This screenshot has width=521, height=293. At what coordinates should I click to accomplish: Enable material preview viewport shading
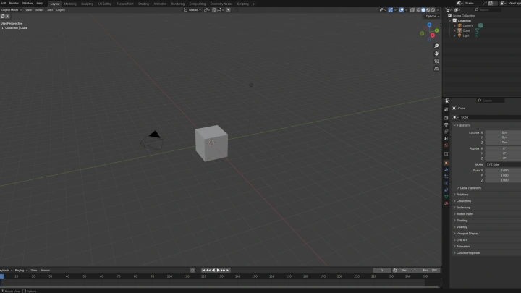pos(428,10)
